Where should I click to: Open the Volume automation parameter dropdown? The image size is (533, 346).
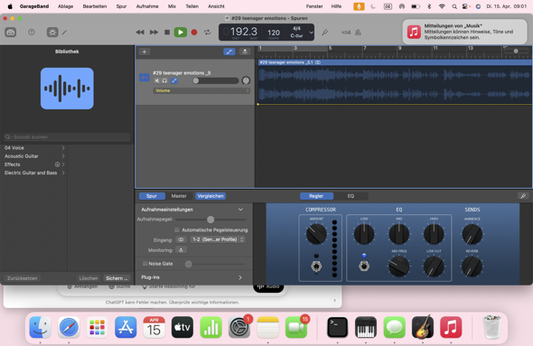(201, 90)
